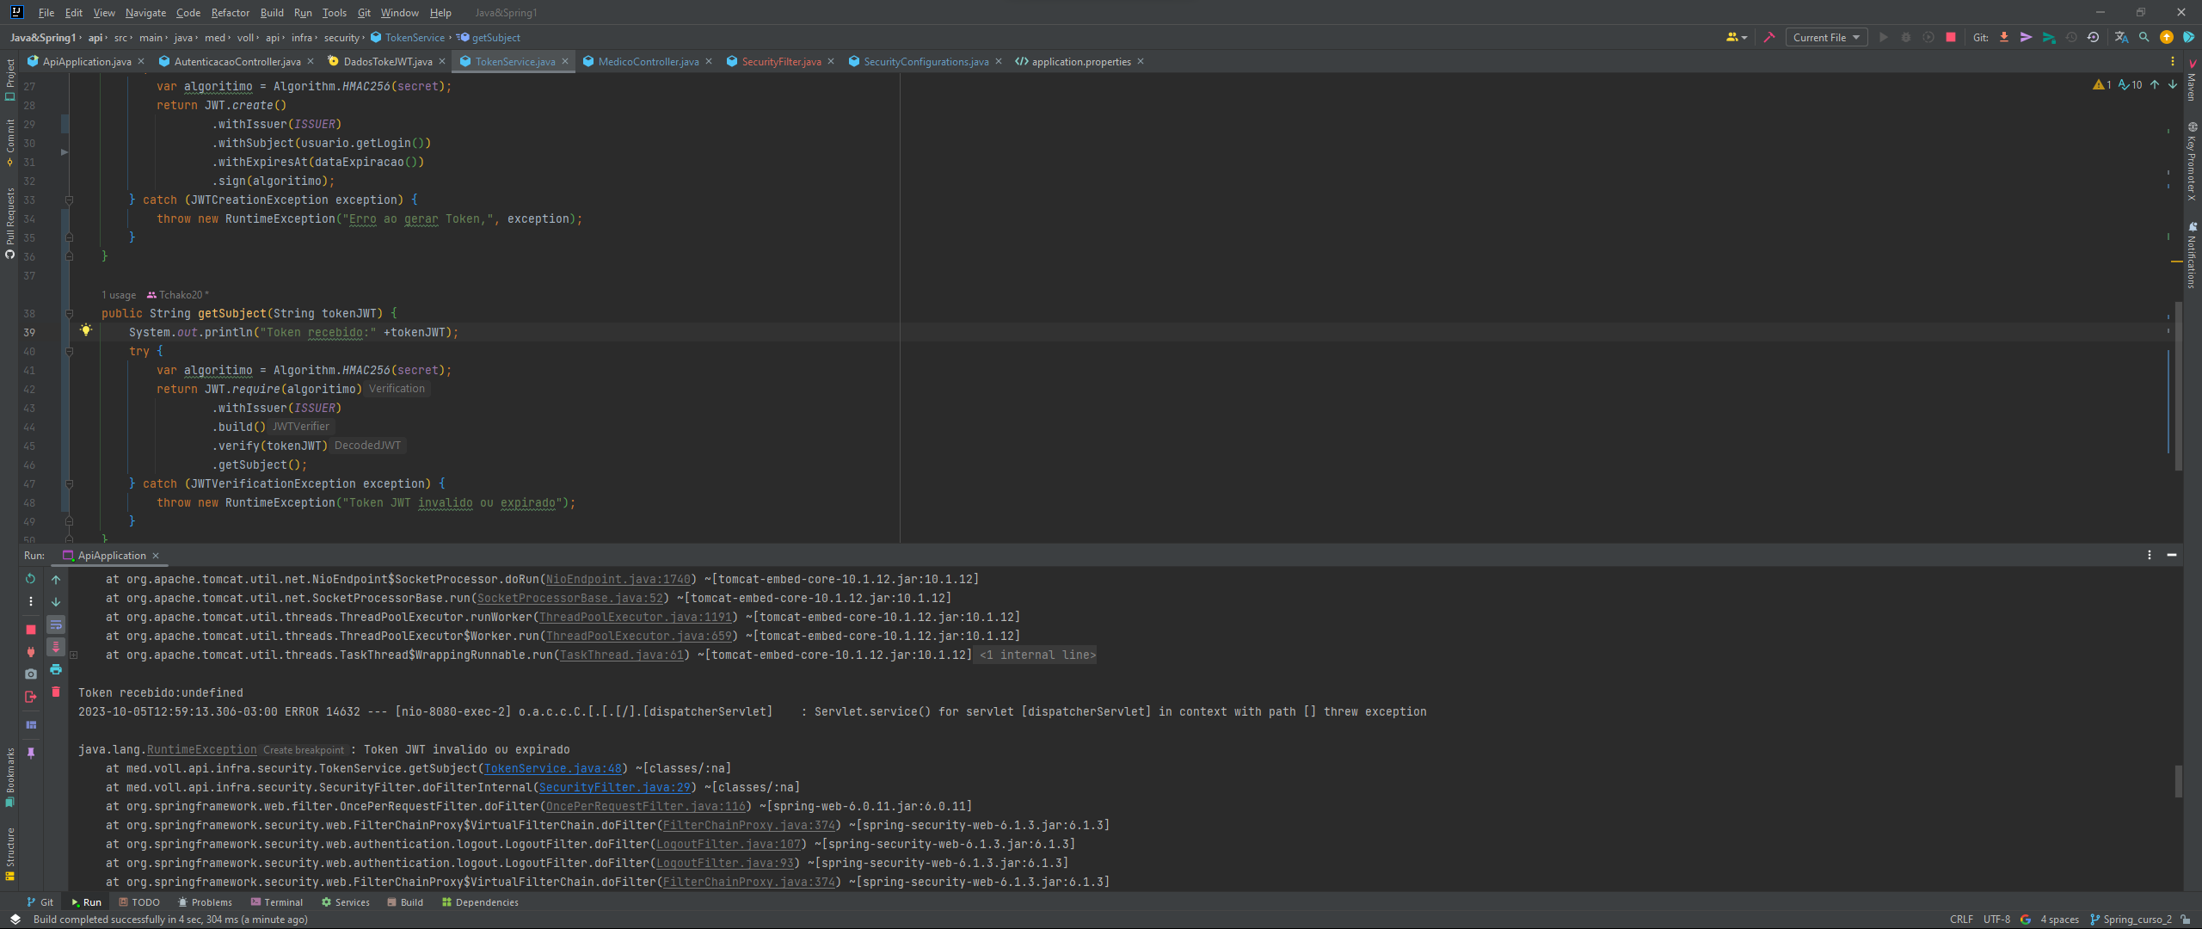Switch to MedicoController.java tab
Image resolution: width=2202 pixels, height=929 pixels.
click(x=648, y=61)
